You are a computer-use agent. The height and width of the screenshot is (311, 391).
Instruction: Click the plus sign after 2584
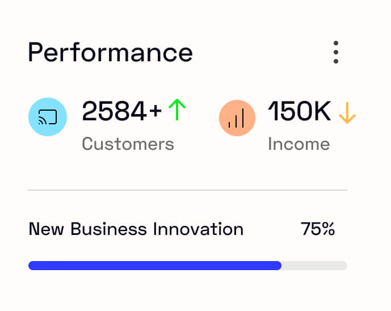155,111
